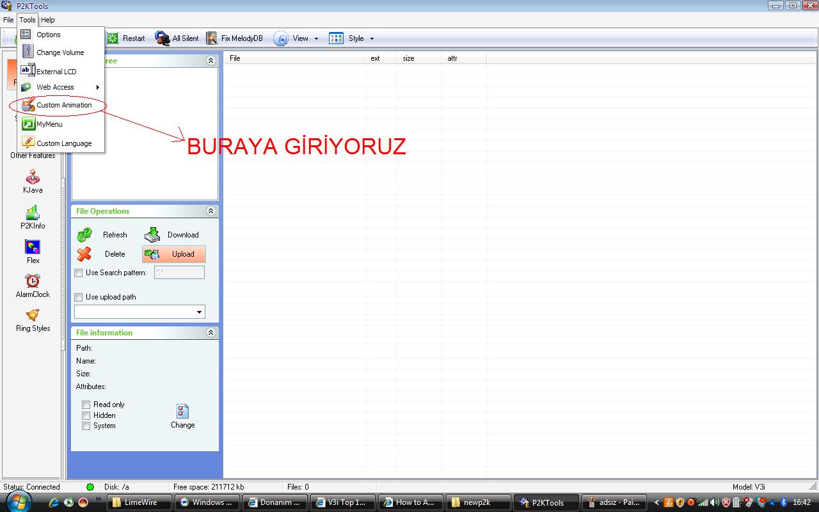Click Model: V3i status text

pyautogui.click(x=749, y=487)
